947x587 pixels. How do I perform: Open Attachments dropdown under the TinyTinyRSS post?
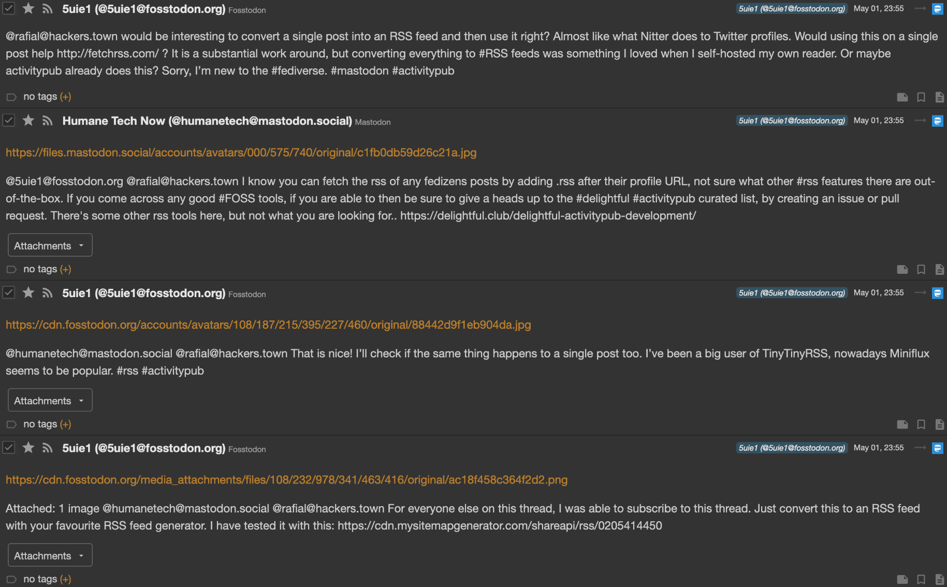tap(50, 400)
